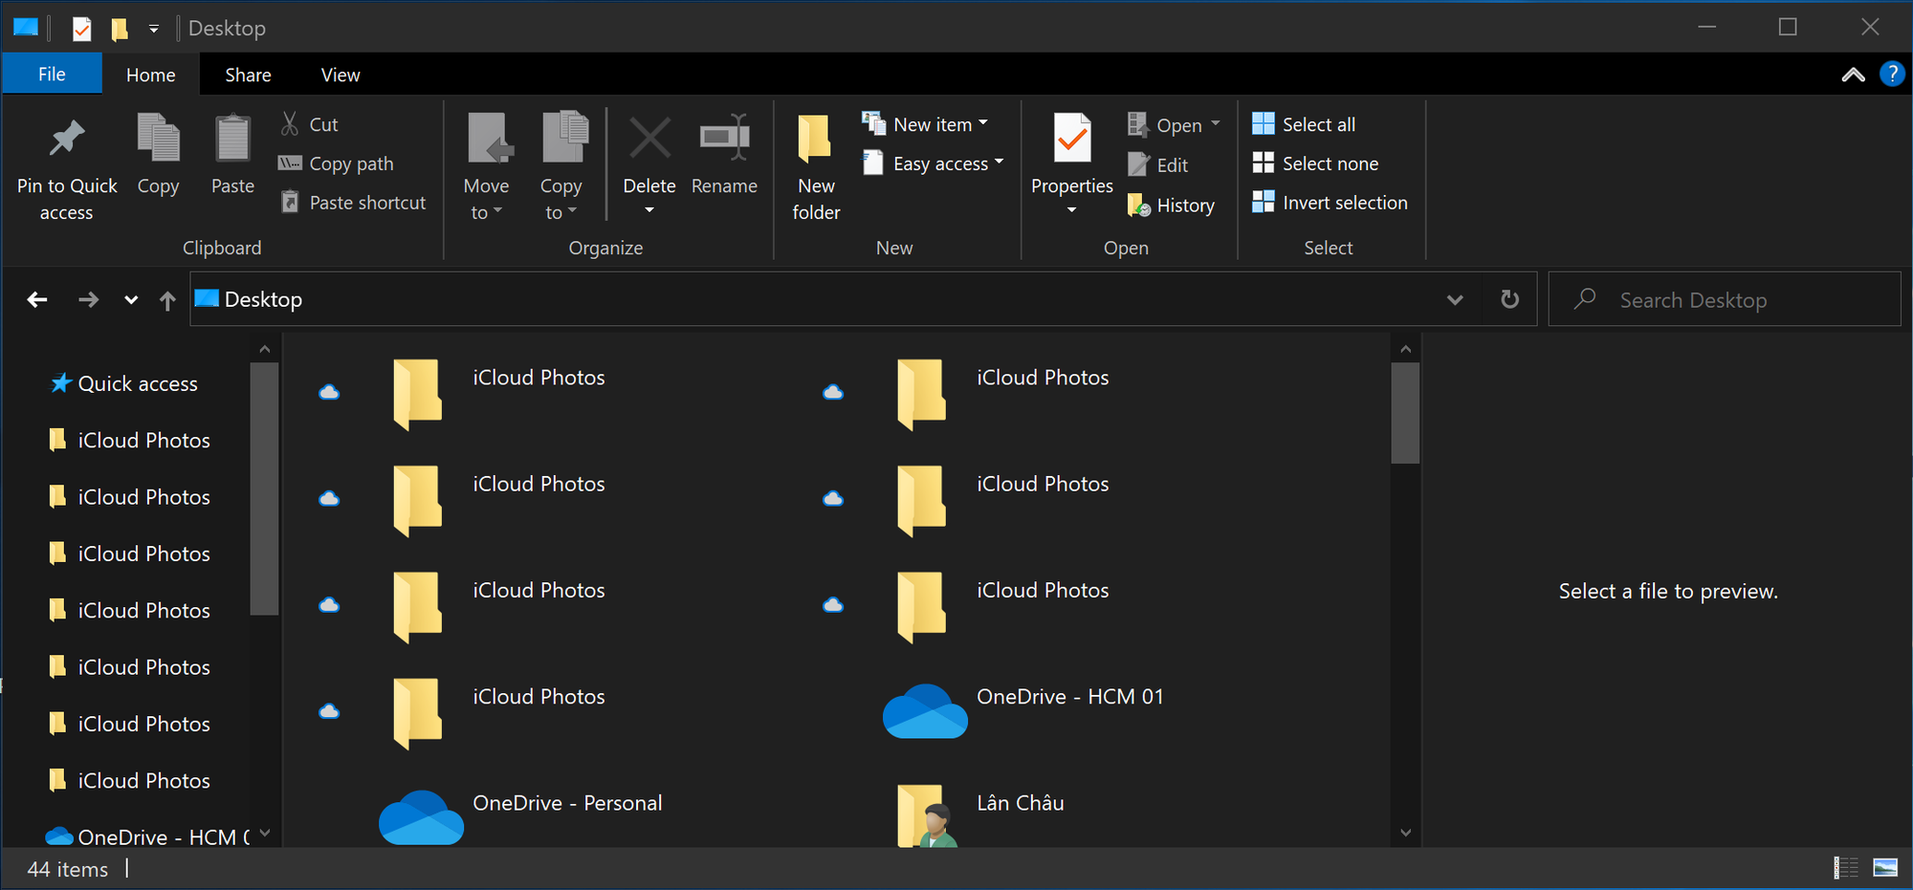Click the Edit command in Open group
The height and width of the screenshot is (890, 1913).
pos(1157,164)
